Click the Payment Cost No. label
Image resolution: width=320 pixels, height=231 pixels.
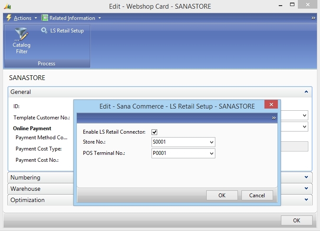[x=37, y=160]
